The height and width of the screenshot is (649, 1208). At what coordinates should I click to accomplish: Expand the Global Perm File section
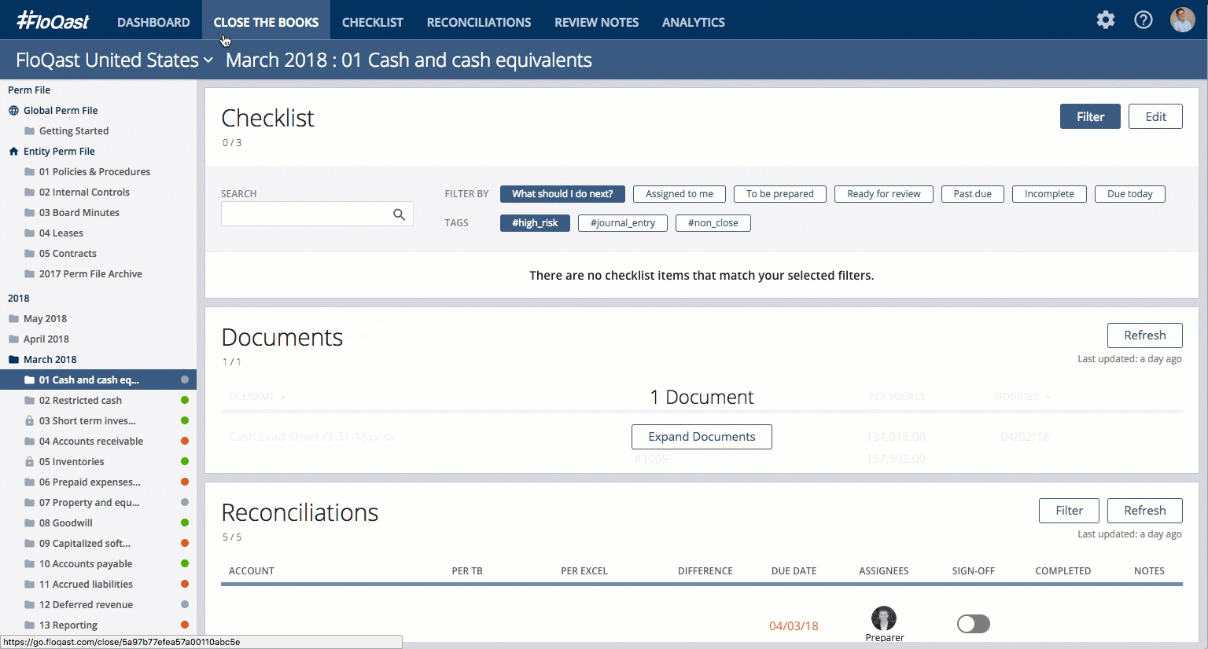coord(61,111)
